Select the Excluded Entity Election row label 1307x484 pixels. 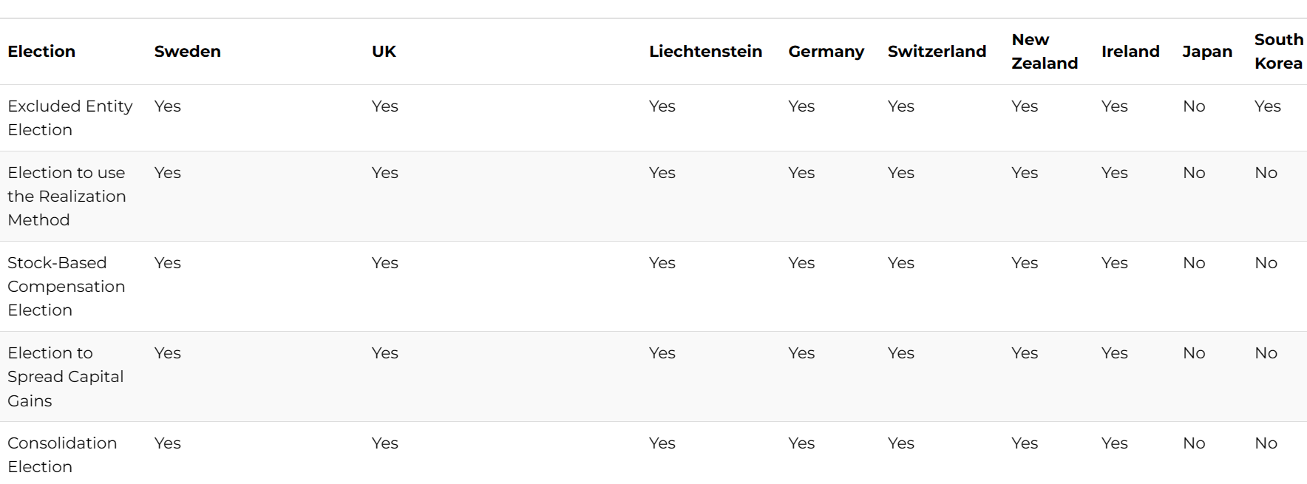(x=70, y=118)
